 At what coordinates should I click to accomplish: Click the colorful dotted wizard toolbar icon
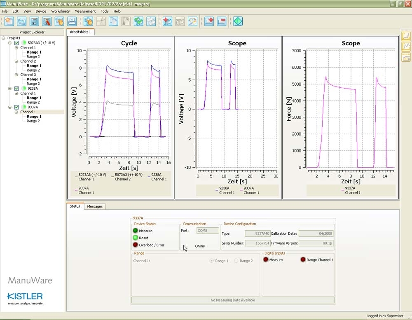[192, 21]
